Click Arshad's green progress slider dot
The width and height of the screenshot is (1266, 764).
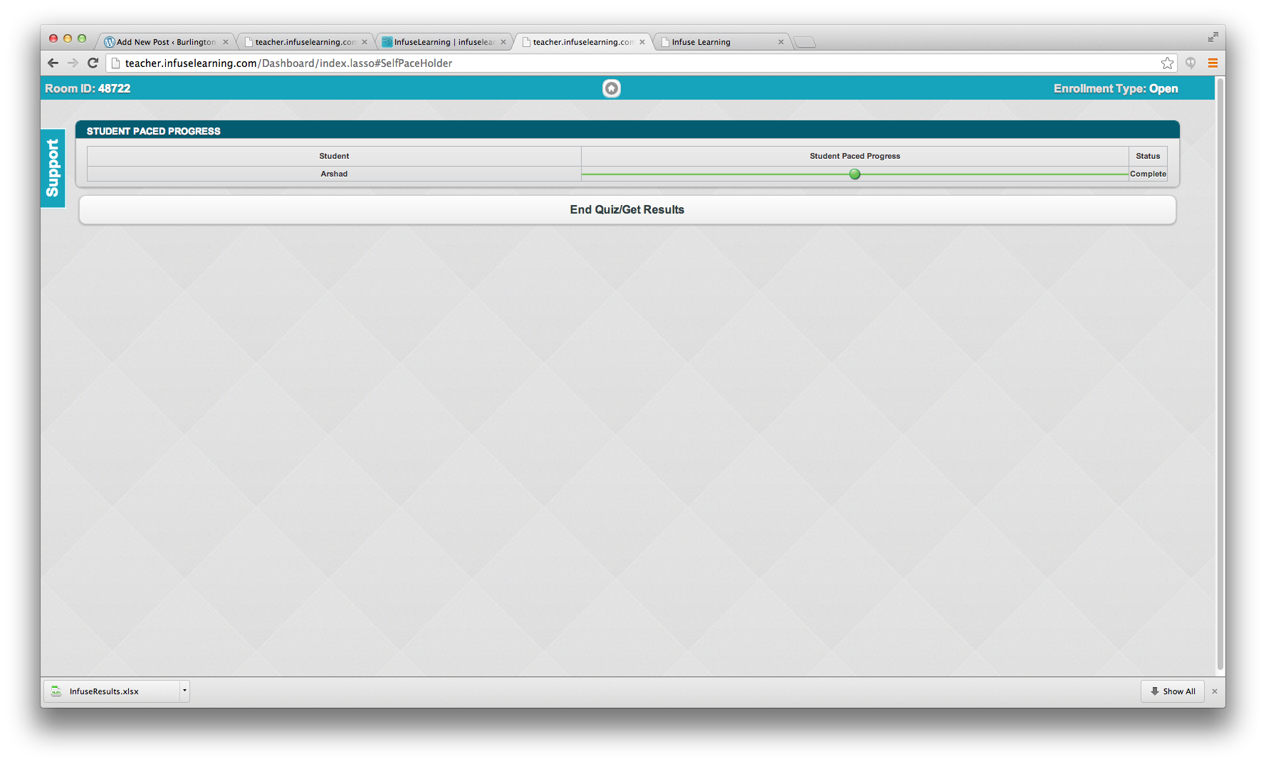tap(854, 174)
